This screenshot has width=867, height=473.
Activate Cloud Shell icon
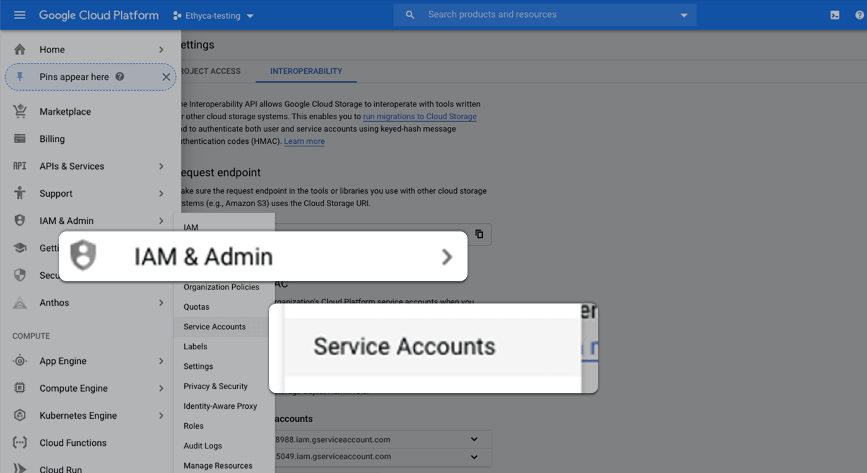[x=835, y=15]
